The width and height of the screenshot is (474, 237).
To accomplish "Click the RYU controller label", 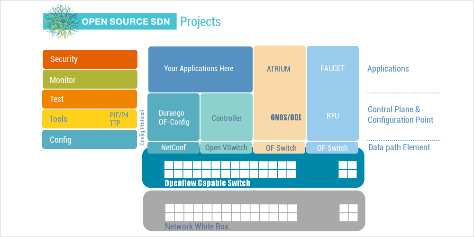I will coord(332,116).
